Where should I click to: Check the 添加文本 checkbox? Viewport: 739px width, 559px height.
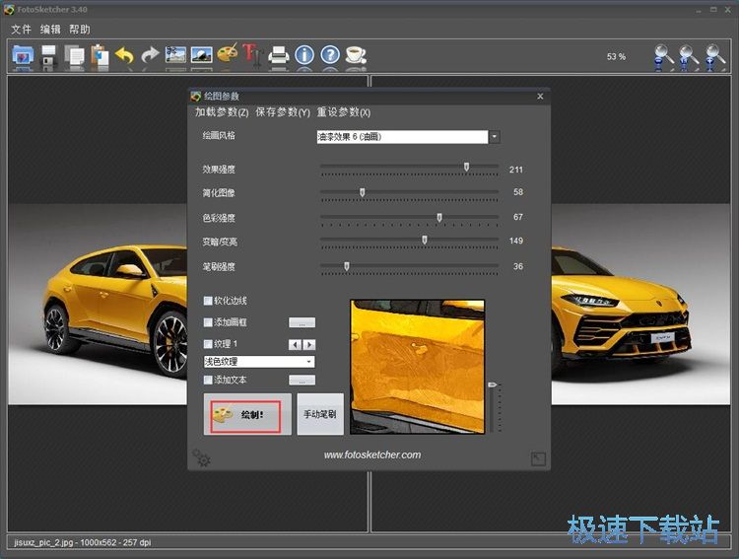pyautogui.click(x=208, y=380)
